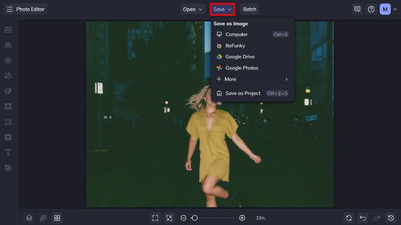The height and width of the screenshot is (225, 401).
Task: Select the Frames tool icon
Action: click(8, 107)
